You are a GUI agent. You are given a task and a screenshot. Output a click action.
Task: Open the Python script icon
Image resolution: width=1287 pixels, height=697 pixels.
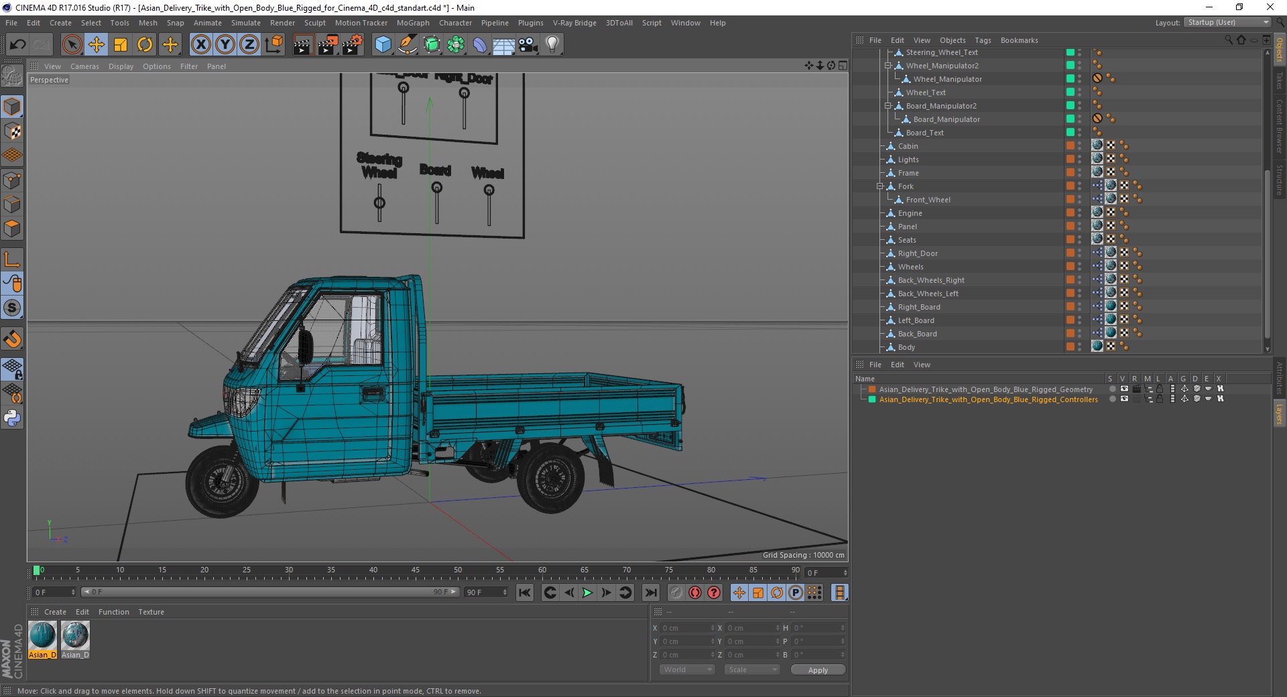coord(12,418)
